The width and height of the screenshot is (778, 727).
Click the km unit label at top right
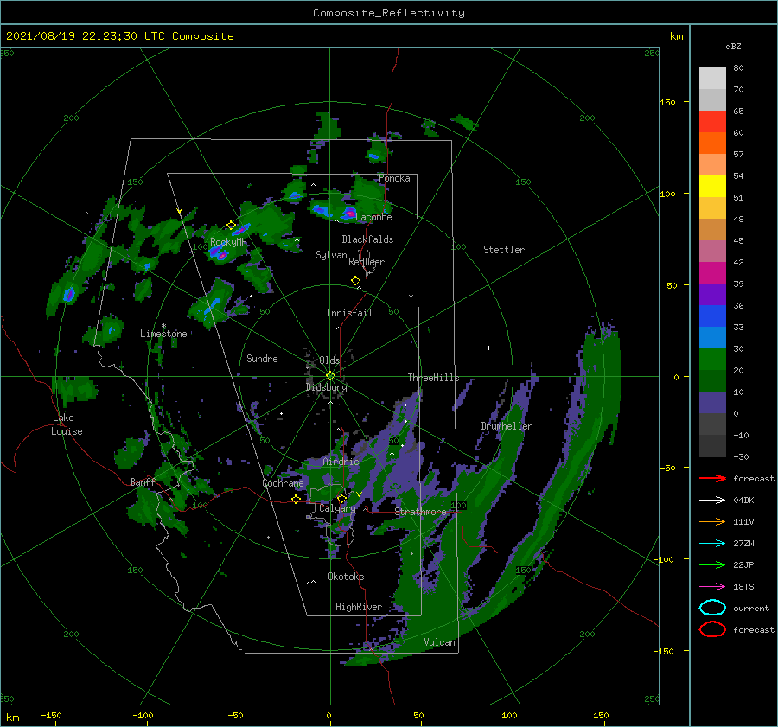677,36
